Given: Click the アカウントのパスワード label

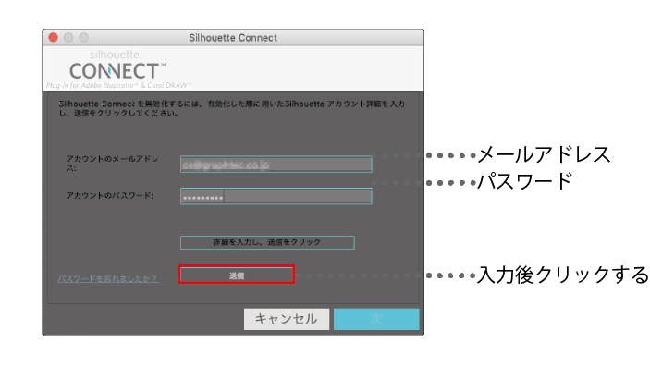Looking at the screenshot, I should tap(110, 195).
